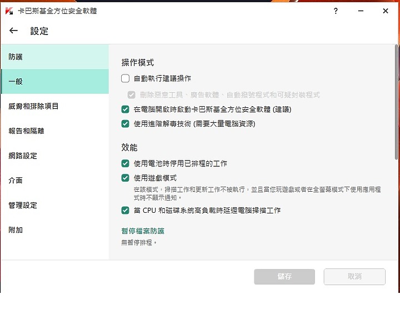This screenshot has height=334, width=400.
Task: Select the 一般 settings section
Action: pos(55,81)
